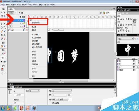This screenshot has width=139, height=111.
Task: Toggle outline all layers header icon
Action: click(24, 17)
